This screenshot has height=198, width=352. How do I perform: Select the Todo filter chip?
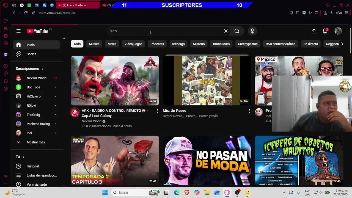point(77,44)
